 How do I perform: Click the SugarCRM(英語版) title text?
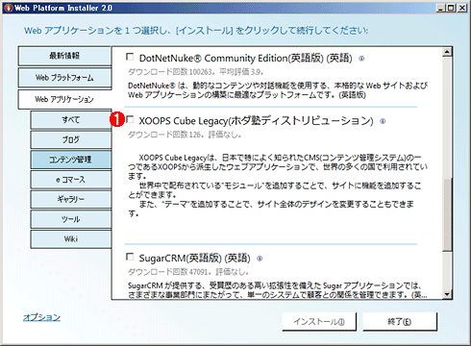(x=195, y=258)
